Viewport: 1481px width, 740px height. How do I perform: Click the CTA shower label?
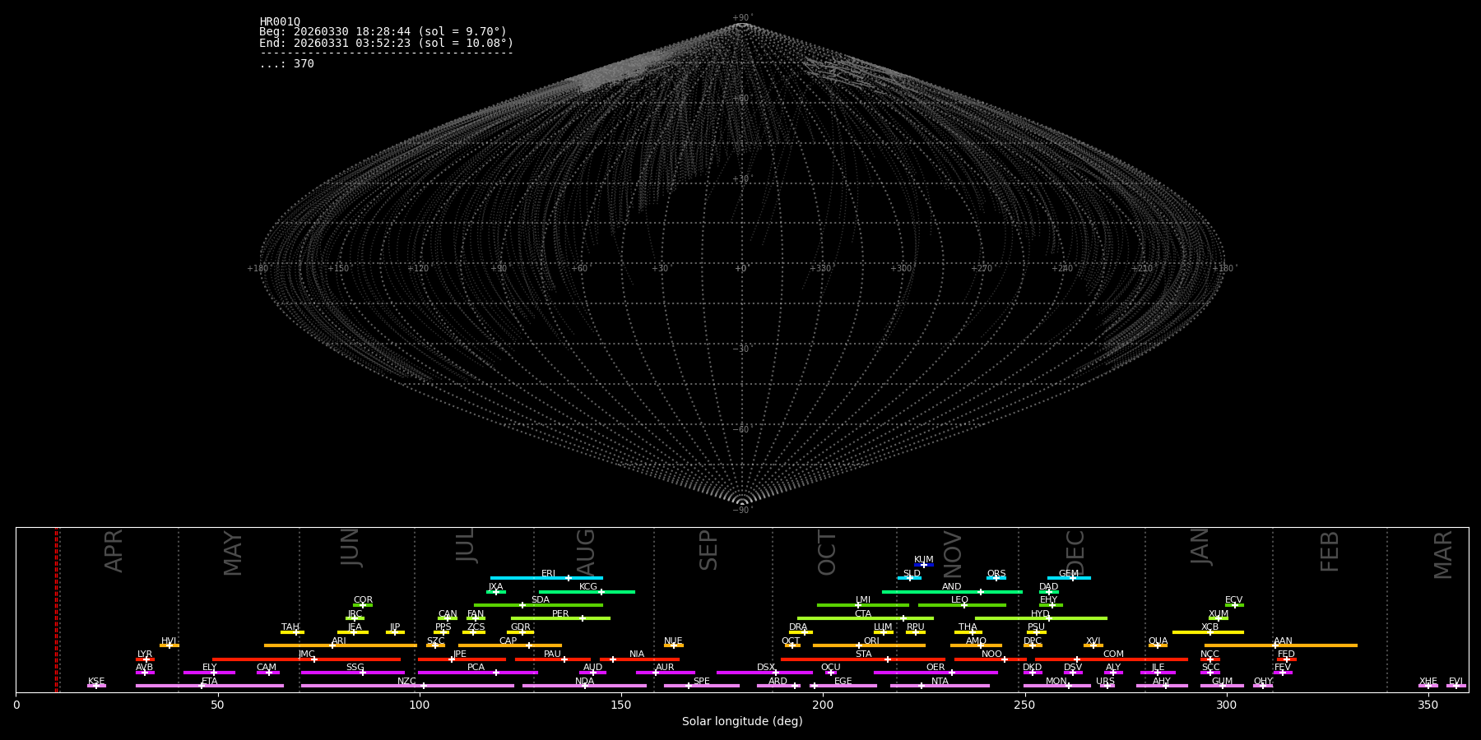pos(863,614)
